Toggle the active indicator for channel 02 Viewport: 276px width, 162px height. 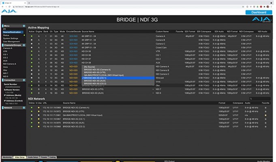pos(32,40)
